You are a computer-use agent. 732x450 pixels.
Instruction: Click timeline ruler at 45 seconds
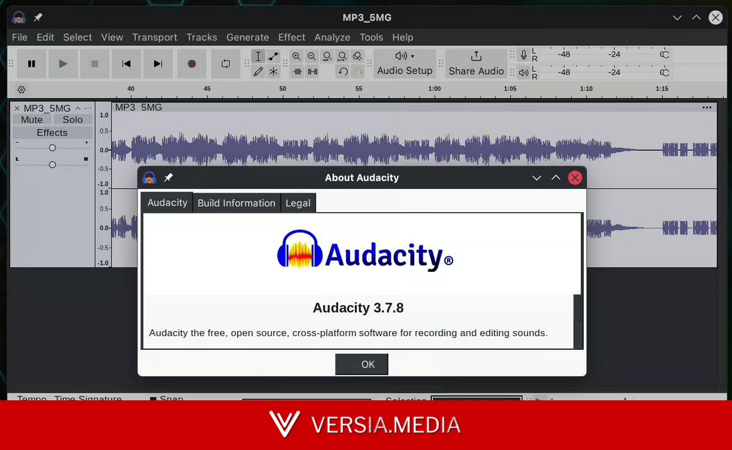tap(207, 89)
